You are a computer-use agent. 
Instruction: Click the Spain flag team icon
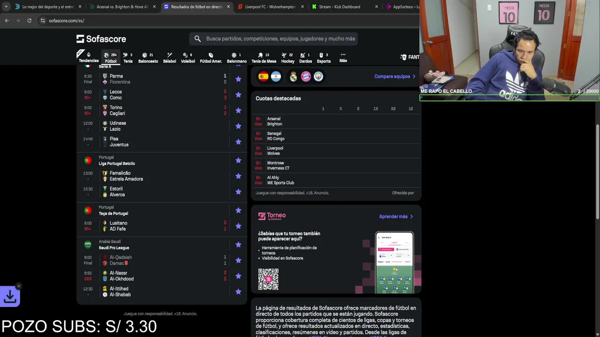[263, 76]
